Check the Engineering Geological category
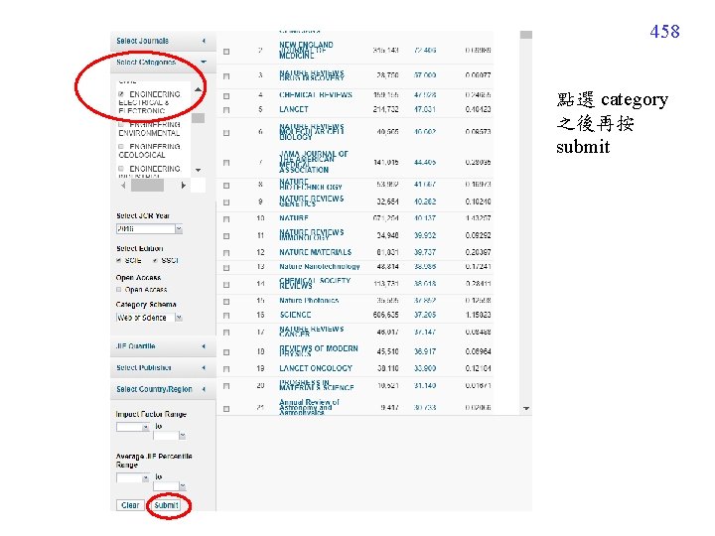 point(121,146)
